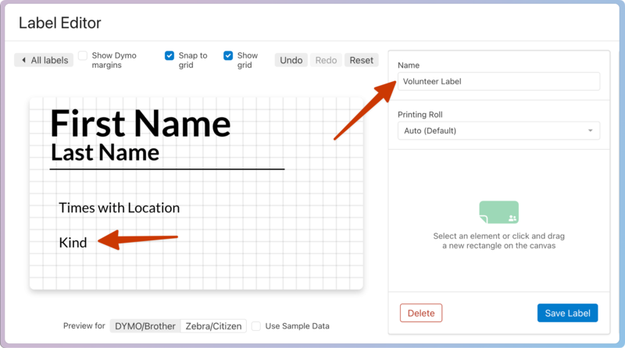Enable the Use Sample Data checkbox

point(256,326)
